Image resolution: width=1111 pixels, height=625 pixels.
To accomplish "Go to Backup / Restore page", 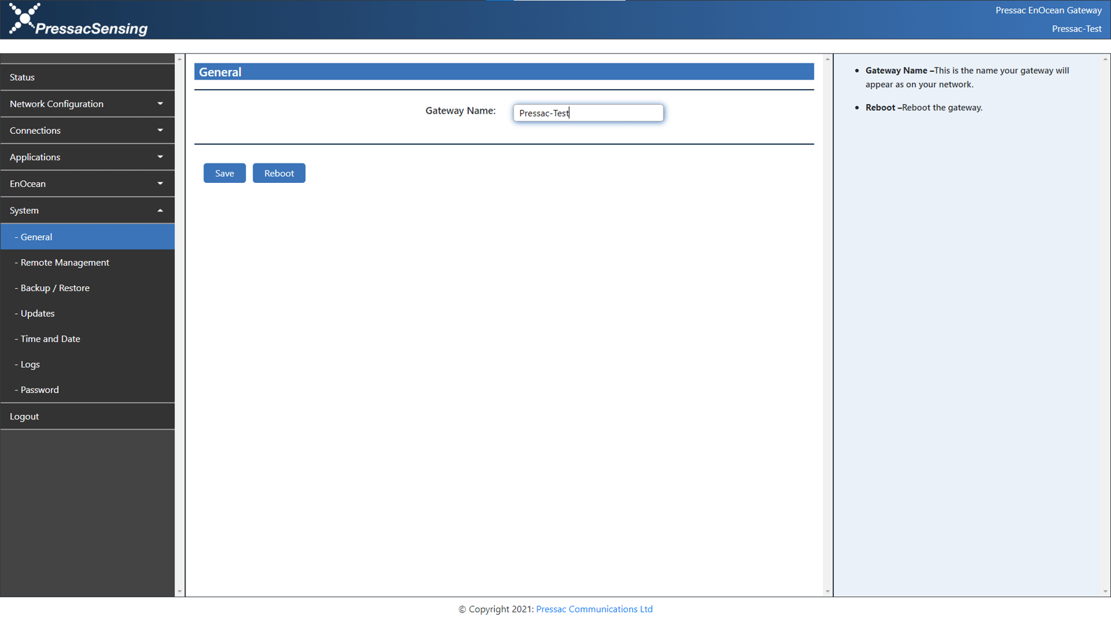I will pos(55,288).
